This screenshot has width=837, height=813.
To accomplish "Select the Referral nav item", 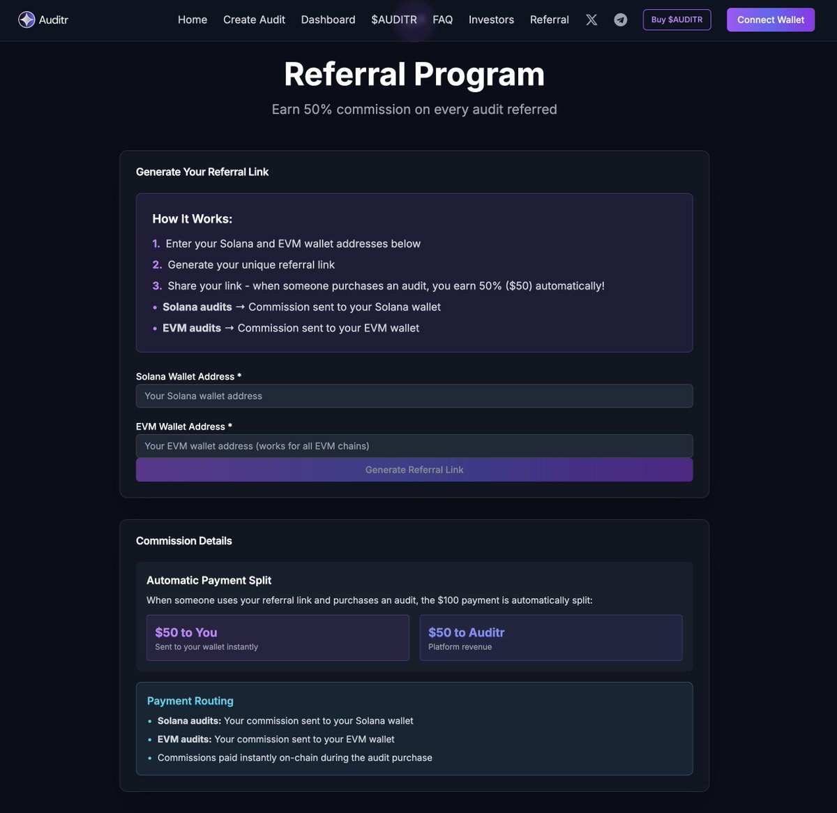I will point(550,20).
